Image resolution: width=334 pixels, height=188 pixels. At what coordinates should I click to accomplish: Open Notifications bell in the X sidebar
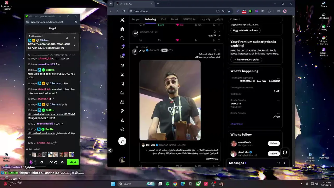[x=122, y=47]
